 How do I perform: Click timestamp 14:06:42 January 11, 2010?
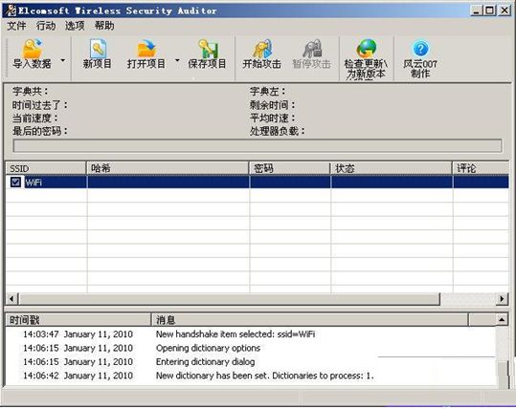[x=78, y=376]
